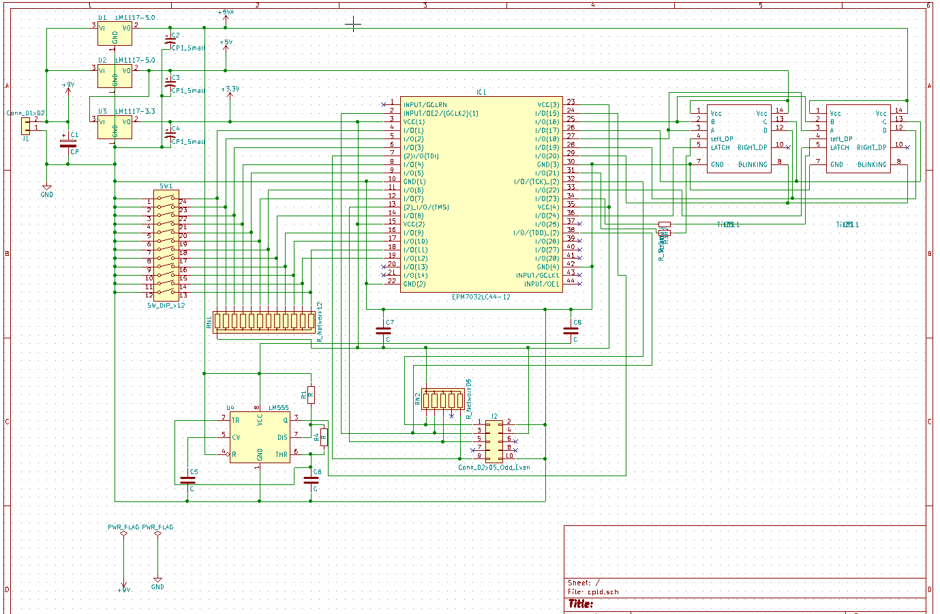This screenshot has height=614, width=940.
Task: Select capacitor C7 symbol
Action: coord(383,331)
